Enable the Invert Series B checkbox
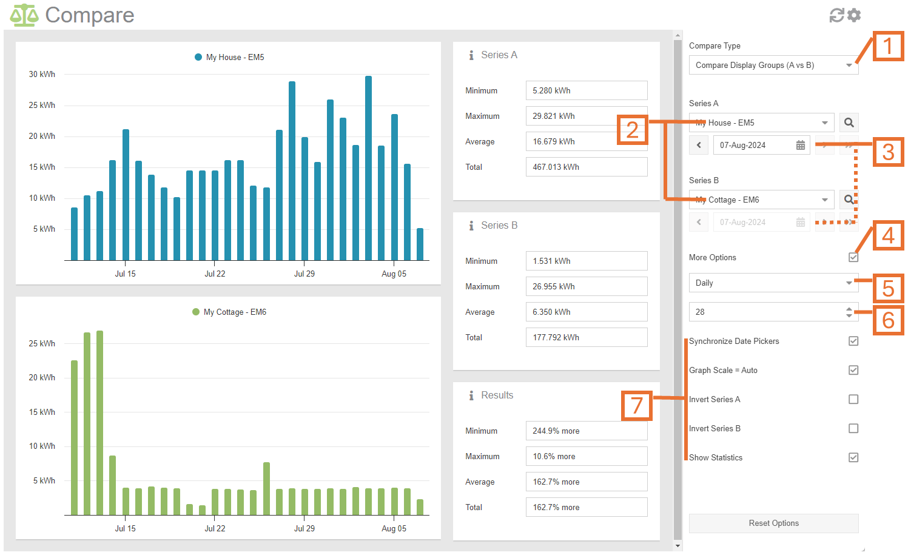This screenshot has width=908, height=555. [853, 428]
